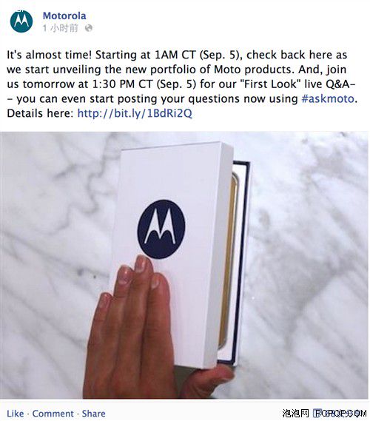Open the post timestamp "1 小时前"
Screen dimensions: 370x421
point(61,28)
